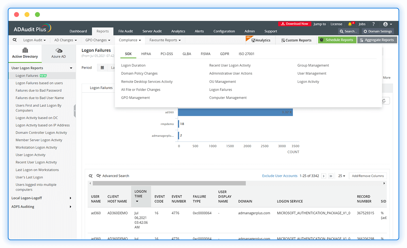Open the Favourite Reports dropdown
This screenshot has width=407, height=248.
point(165,40)
